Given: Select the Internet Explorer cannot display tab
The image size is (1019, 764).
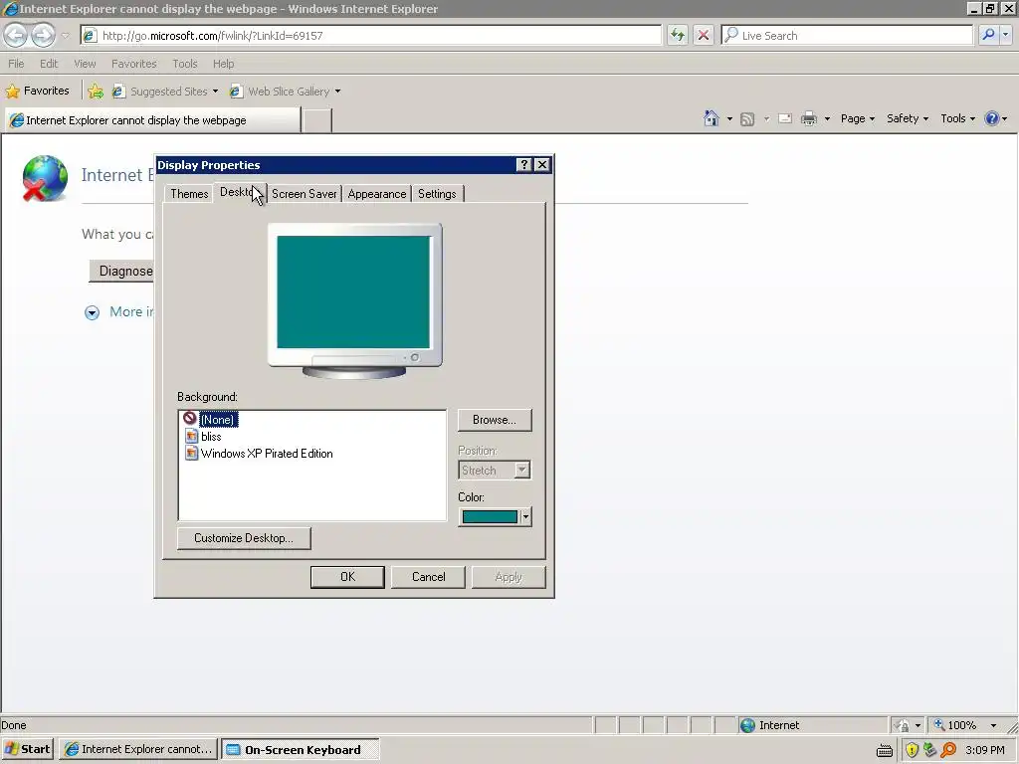Looking at the screenshot, I should coord(153,120).
